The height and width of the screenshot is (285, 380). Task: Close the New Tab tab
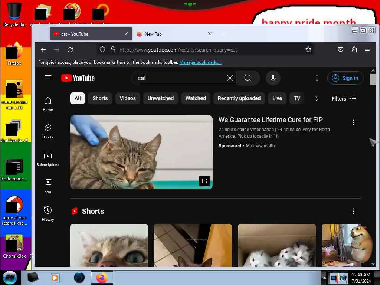click(x=210, y=34)
